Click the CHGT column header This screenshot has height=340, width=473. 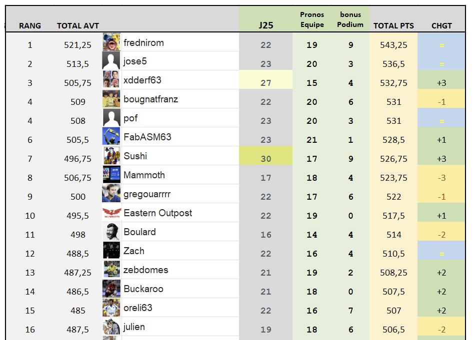(x=441, y=25)
